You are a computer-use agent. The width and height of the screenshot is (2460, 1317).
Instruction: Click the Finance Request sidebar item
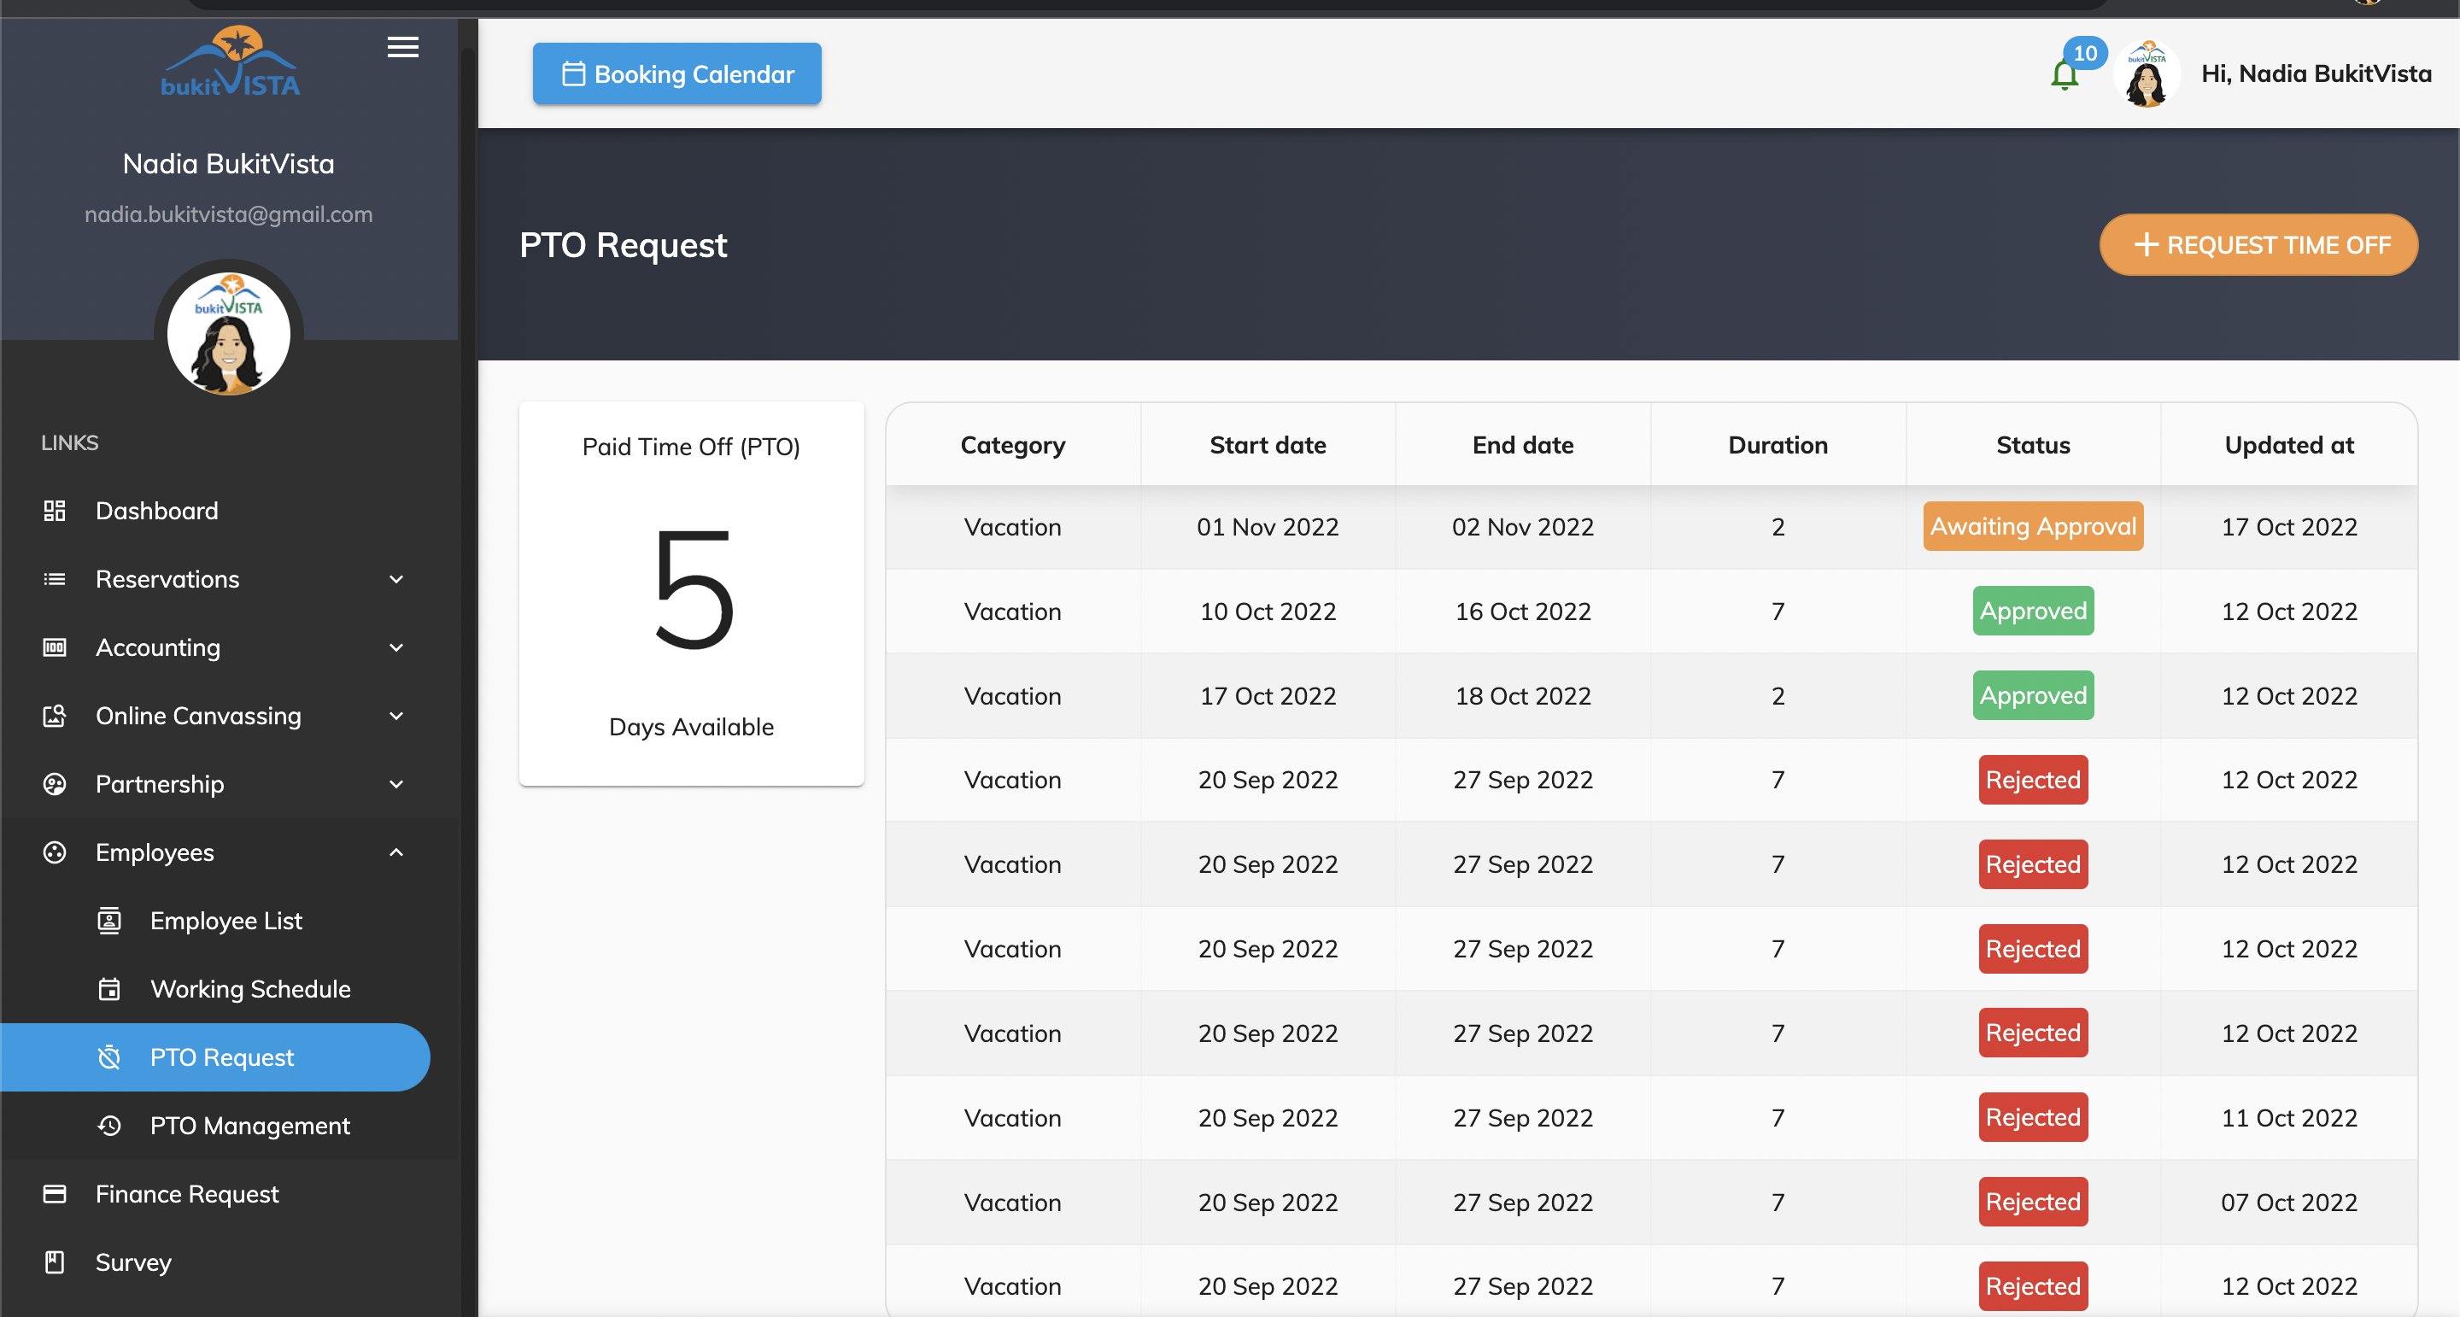point(187,1191)
